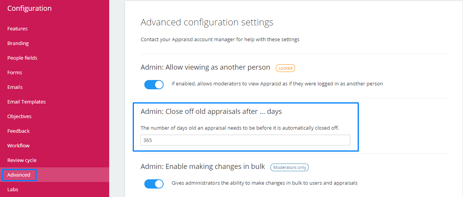Open Workflow settings
The height and width of the screenshot is (197, 463).
tap(19, 146)
